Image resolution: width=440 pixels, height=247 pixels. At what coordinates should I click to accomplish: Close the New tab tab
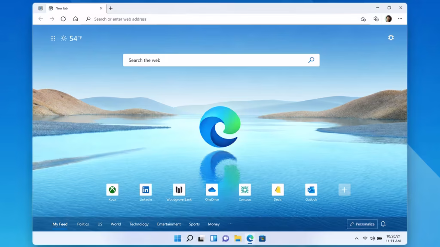101,9
